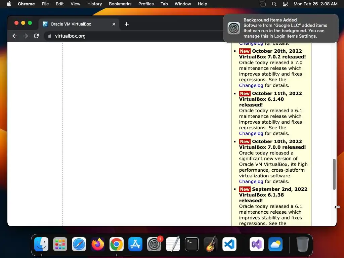Open the Profiles menu
Viewport: 344px width, 258px height.
coord(146,4)
